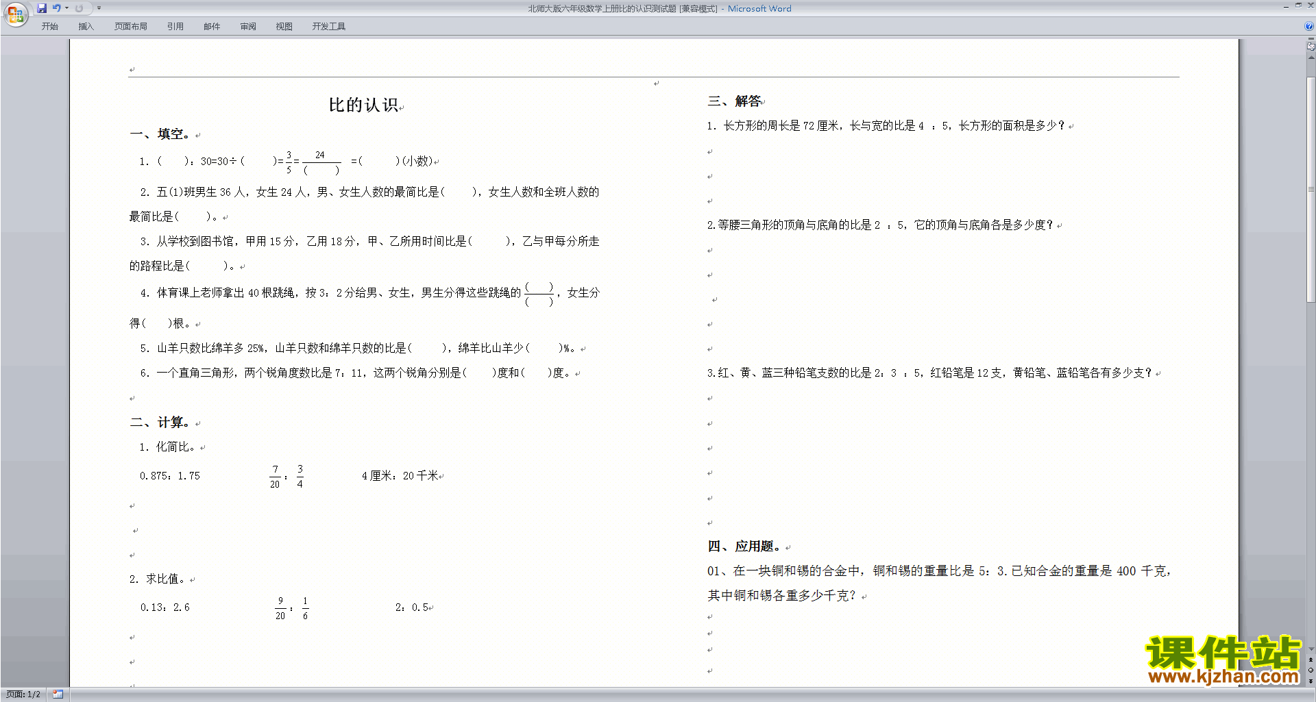Switch to the 插入 tab

click(86, 26)
